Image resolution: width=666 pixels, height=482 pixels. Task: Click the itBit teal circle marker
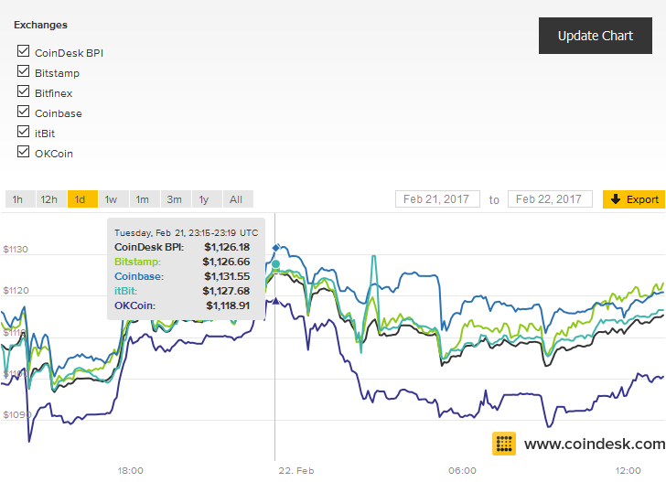(x=275, y=264)
